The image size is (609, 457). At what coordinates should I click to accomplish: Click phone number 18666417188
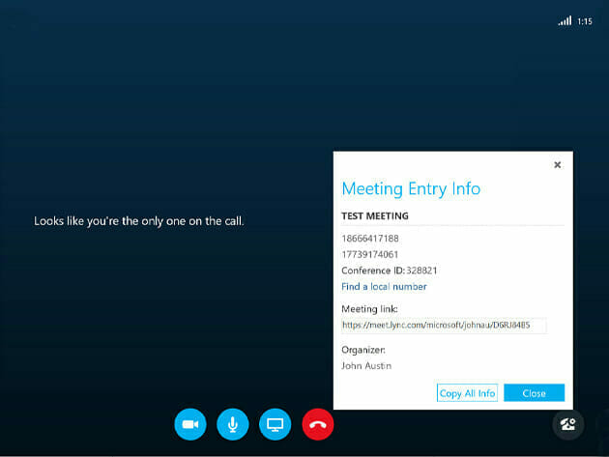[x=369, y=239]
